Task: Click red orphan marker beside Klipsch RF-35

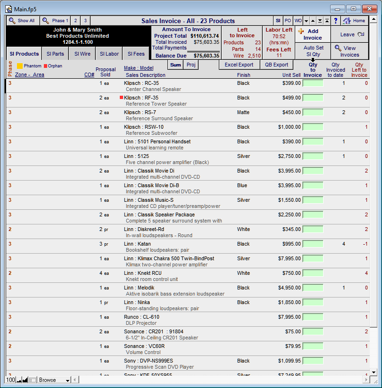Action: click(x=121, y=98)
